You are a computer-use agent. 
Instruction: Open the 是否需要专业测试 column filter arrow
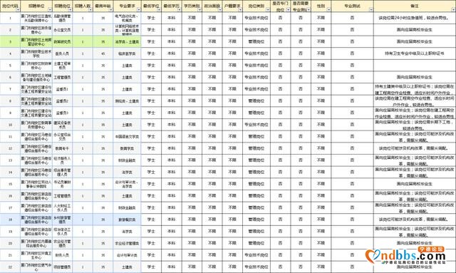(x=309, y=10)
